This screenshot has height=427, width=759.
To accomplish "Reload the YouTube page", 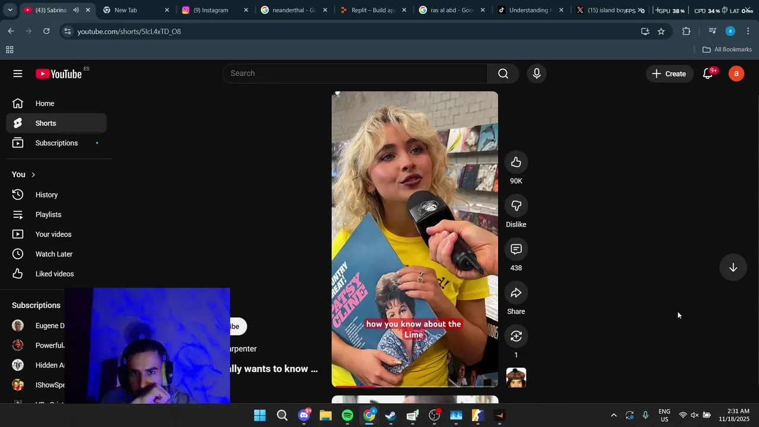I will click(46, 31).
